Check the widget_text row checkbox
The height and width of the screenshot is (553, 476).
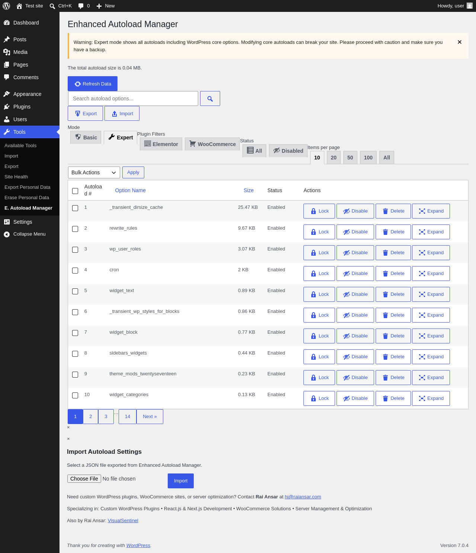75,291
